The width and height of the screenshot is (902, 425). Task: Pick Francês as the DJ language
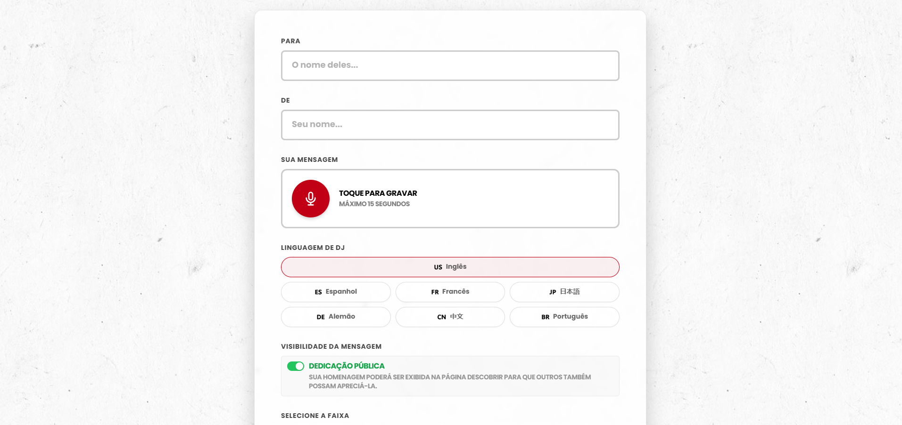(450, 292)
